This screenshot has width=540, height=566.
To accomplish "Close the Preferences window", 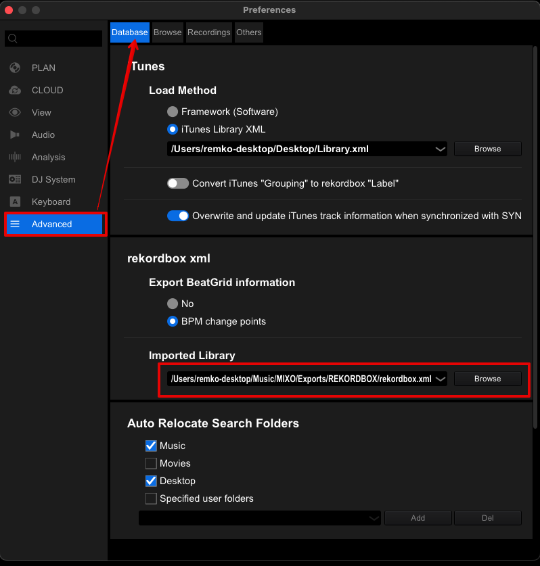I will (x=9, y=10).
